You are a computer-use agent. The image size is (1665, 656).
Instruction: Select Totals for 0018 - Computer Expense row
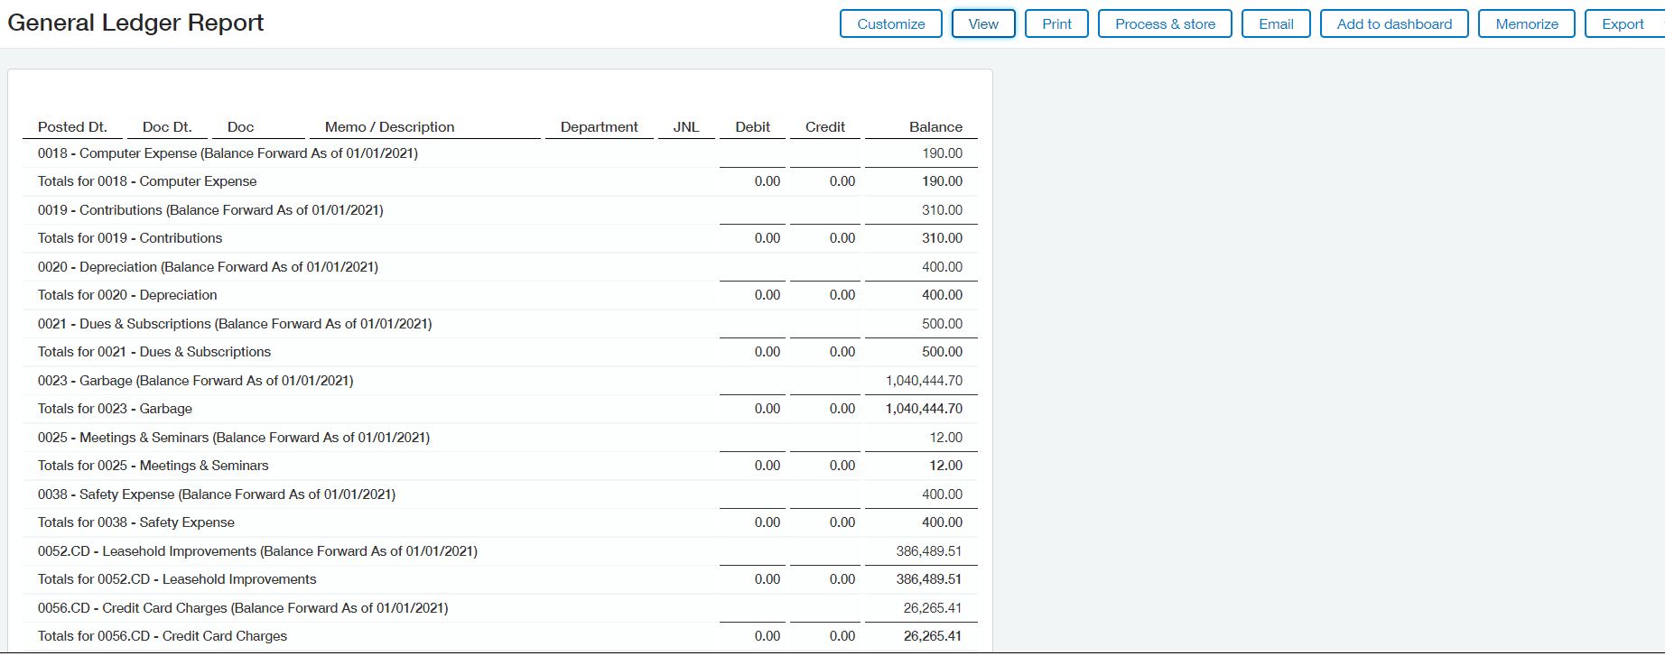tap(500, 181)
